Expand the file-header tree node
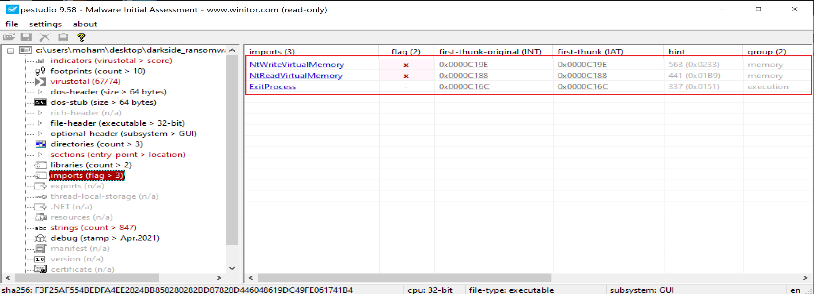The height and width of the screenshot is (294, 814). (x=40, y=123)
